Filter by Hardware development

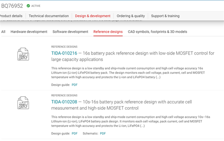[x=29, y=32]
